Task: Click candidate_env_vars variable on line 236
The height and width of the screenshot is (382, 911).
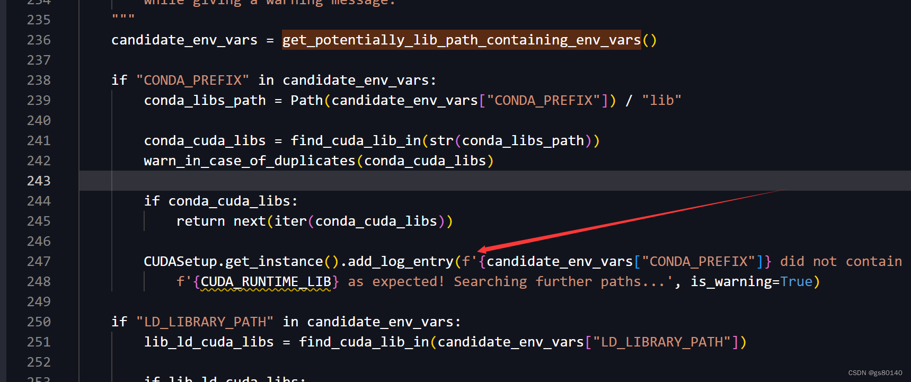Action: point(184,40)
